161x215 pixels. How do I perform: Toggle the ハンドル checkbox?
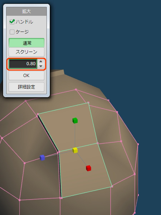point(12,21)
